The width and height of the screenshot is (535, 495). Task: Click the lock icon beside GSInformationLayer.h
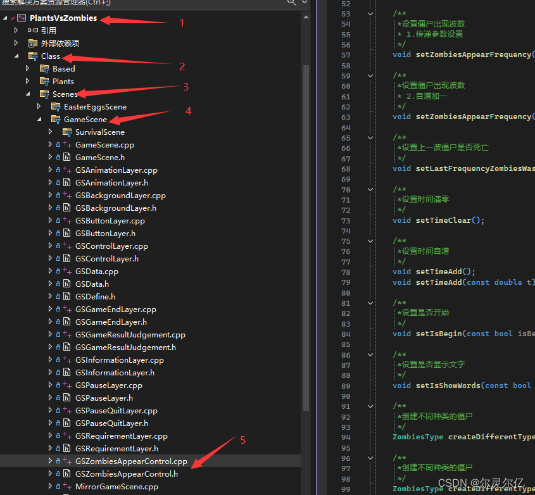58,373
